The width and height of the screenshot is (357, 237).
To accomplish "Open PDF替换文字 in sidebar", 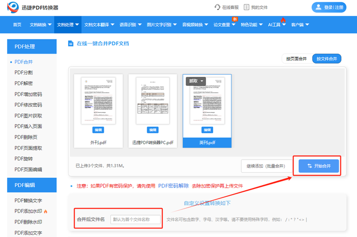I will coord(28,201).
